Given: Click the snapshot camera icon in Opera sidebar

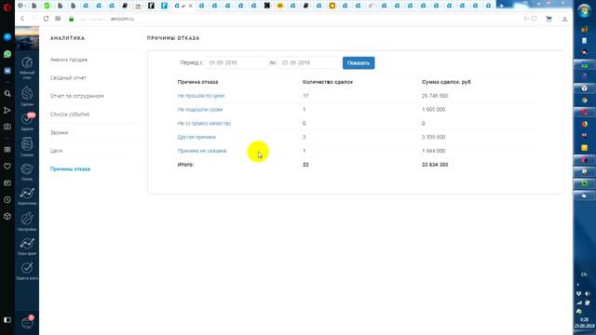Looking at the screenshot, I should (x=7, y=127).
